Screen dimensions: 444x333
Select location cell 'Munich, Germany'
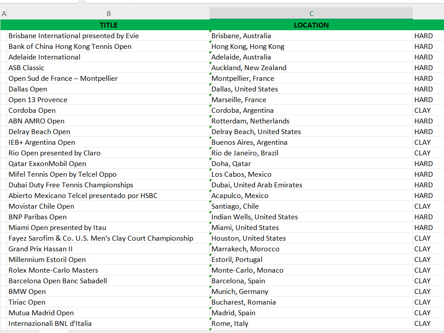point(311,292)
